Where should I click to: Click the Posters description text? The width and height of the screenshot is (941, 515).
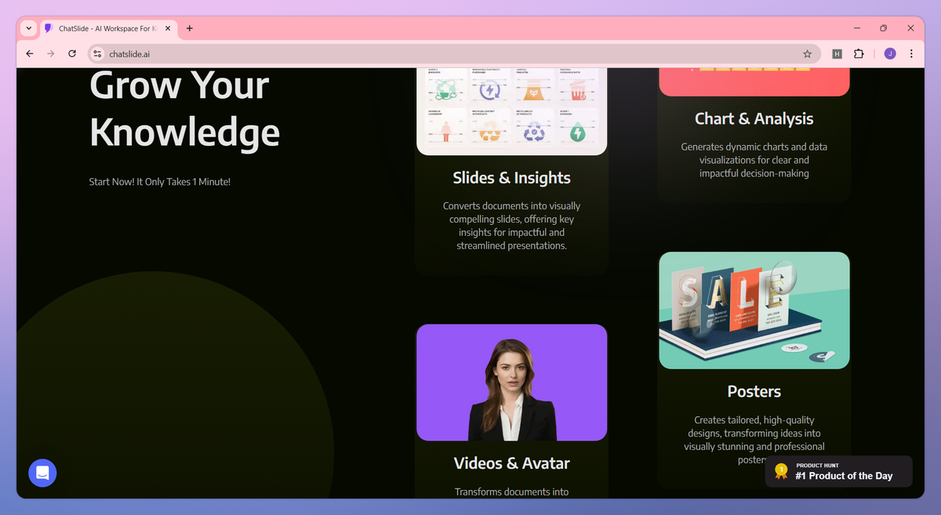pyautogui.click(x=754, y=440)
